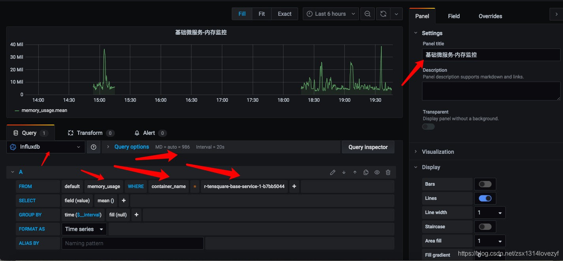Screen dimensions: 563x261
Task: Hide query A with the eye icon
Action: click(x=377, y=172)
